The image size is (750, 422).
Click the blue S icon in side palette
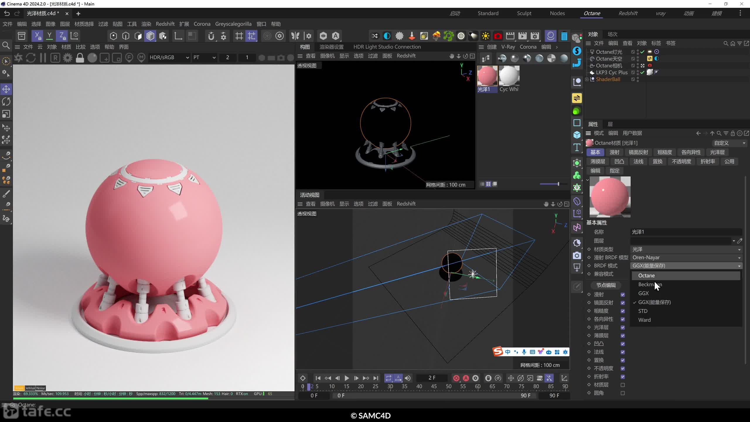coord(577,51)
